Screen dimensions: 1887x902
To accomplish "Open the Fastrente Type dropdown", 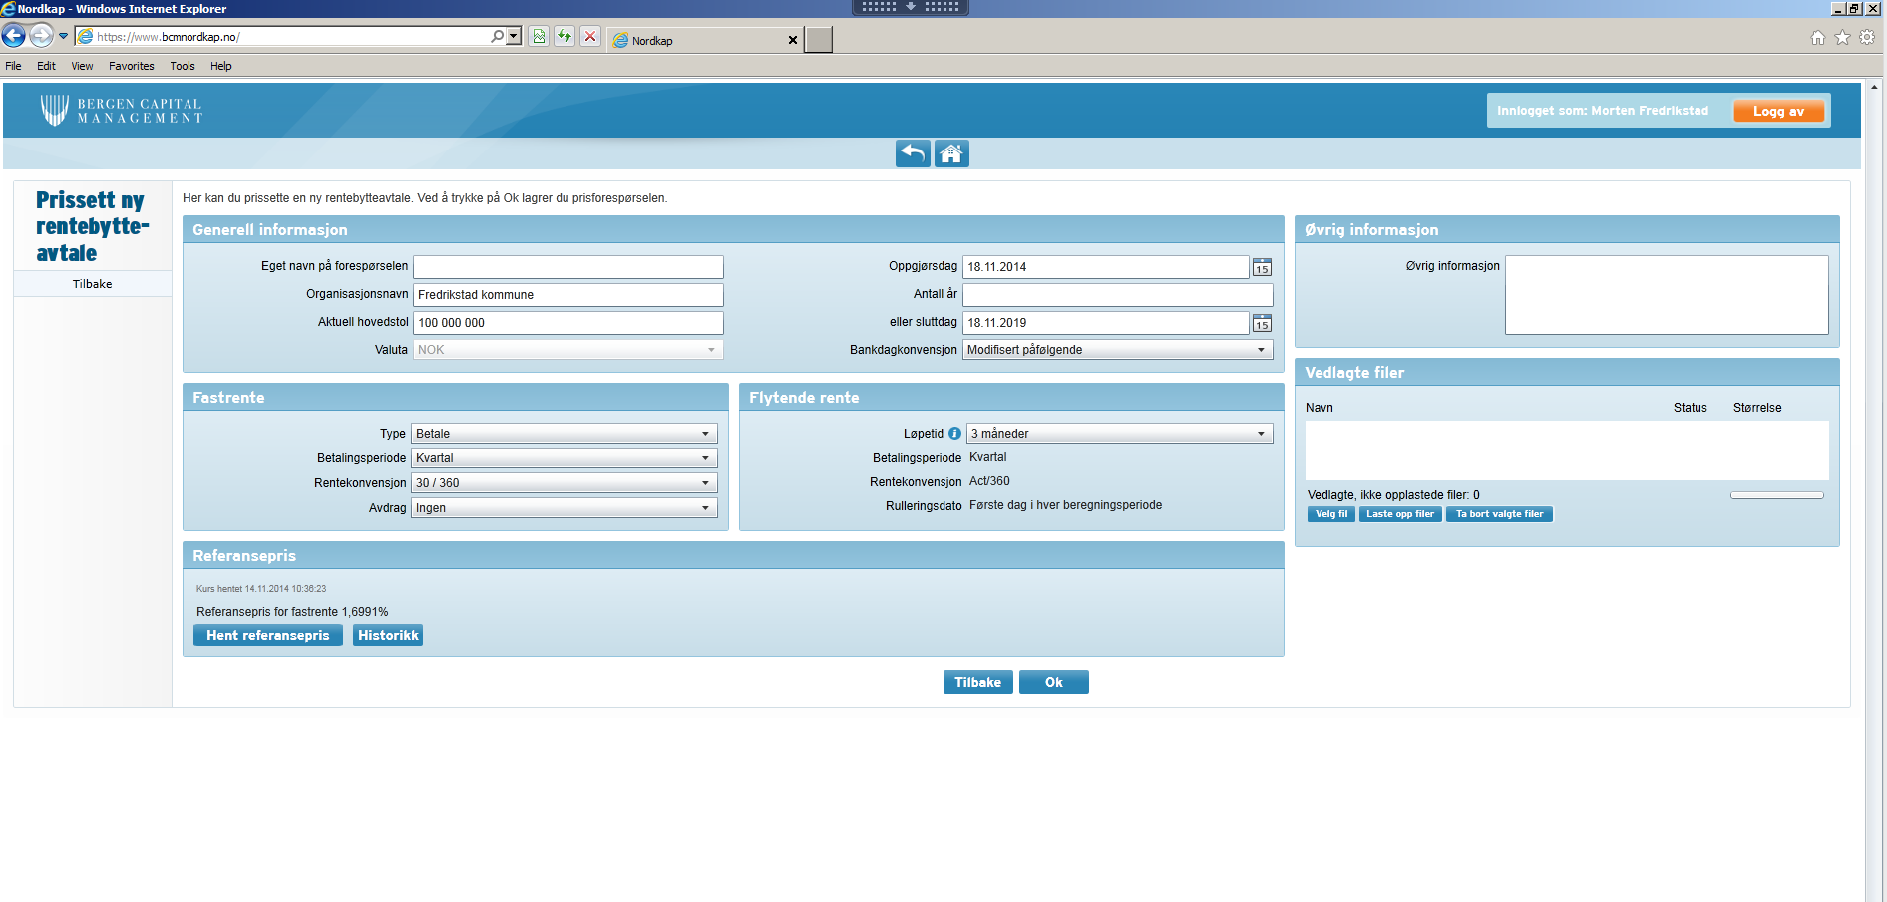I will (x=565, y=434).
